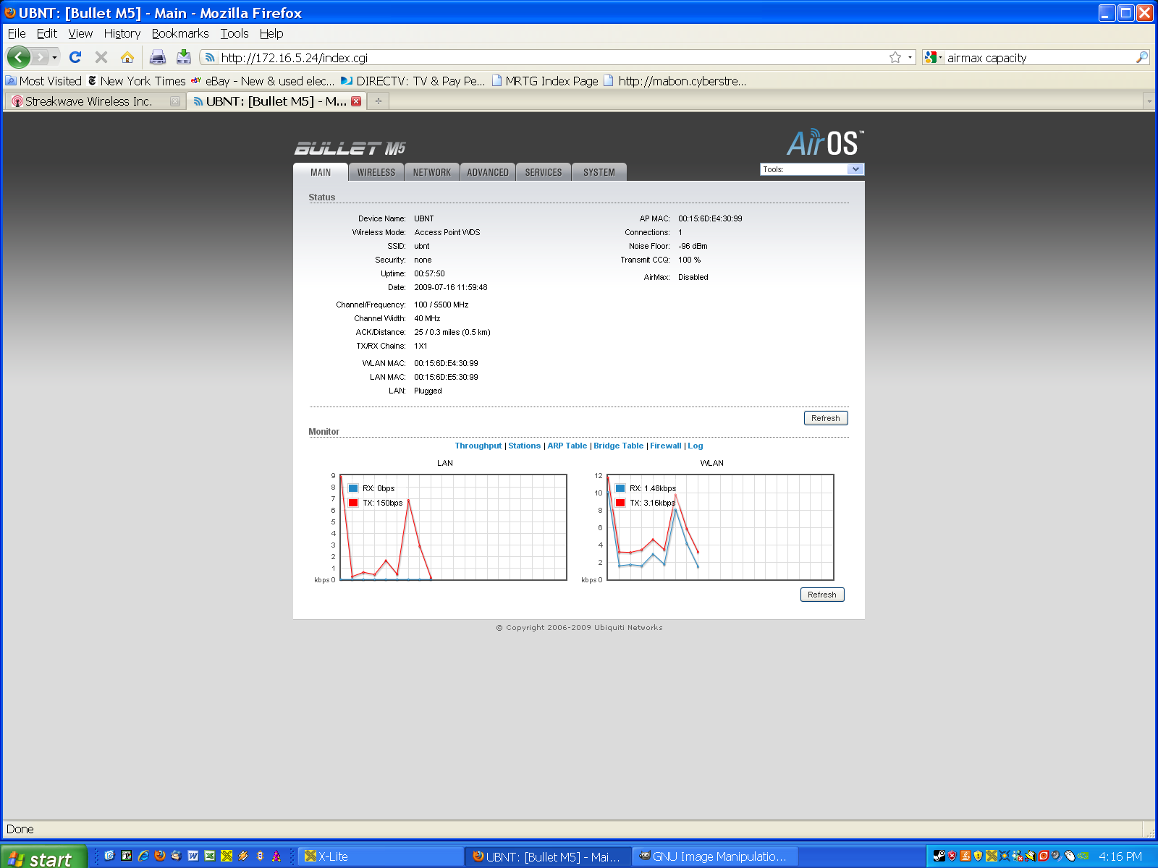
Task: Click the Stations monitor link
Action: 524,446
